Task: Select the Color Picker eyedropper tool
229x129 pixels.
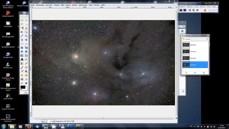Action: click(x=22, y=36)
